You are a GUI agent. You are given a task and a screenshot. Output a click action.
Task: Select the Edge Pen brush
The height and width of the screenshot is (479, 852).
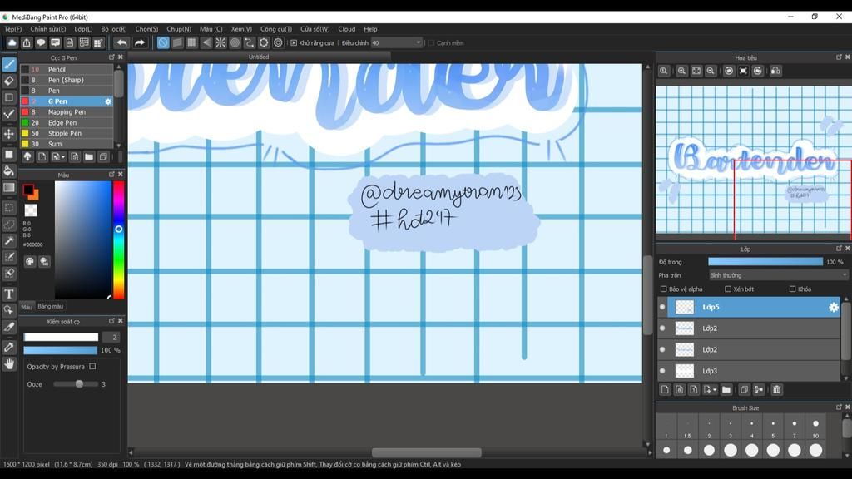coord(67,123)
